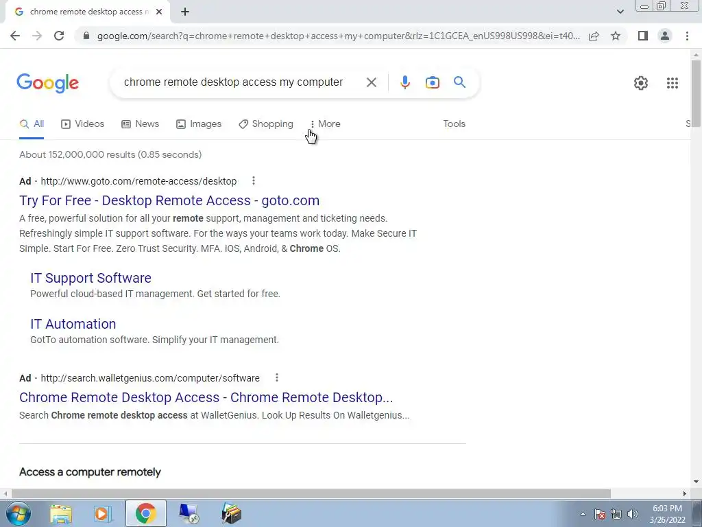Open the search Tools options
This screenshot has width=702, height=527.
[x=454, y=124]
